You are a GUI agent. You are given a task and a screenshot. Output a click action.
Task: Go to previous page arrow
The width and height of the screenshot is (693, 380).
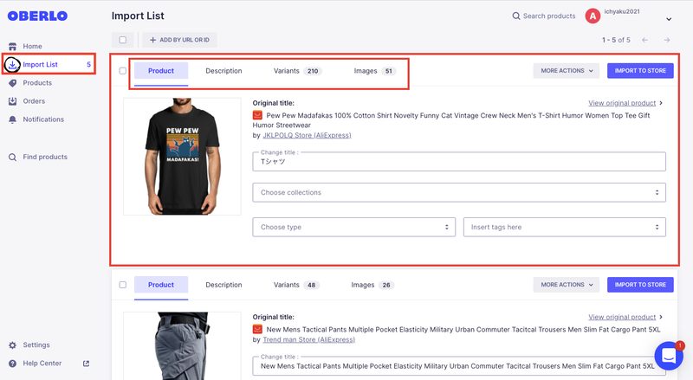pos(644,40)
